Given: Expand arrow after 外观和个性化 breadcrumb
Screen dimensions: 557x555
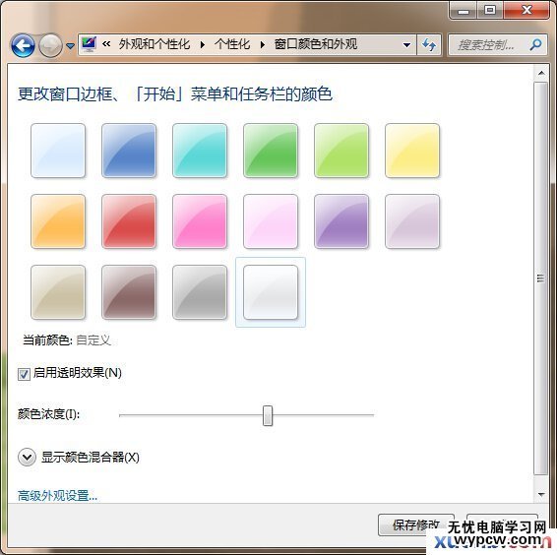Looking at the screenshot, I should pyautogui.click(x=202, y=44).
